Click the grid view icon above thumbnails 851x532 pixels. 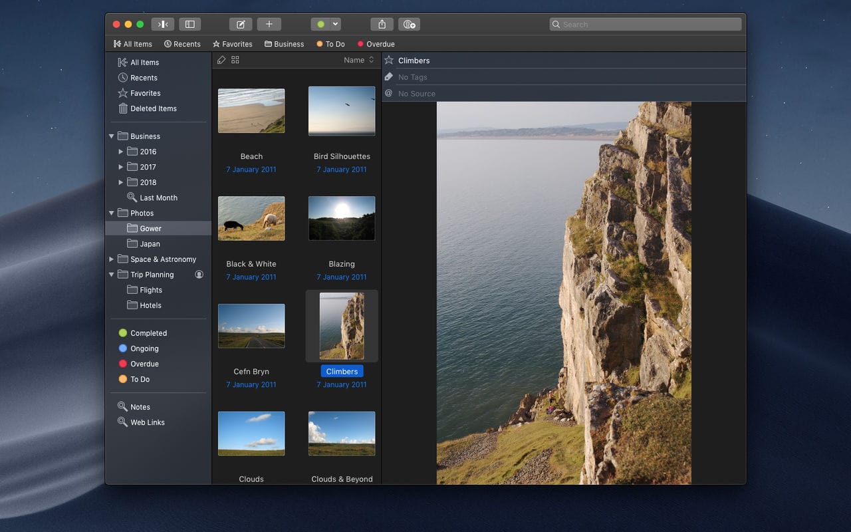click(x=235, y=60)
